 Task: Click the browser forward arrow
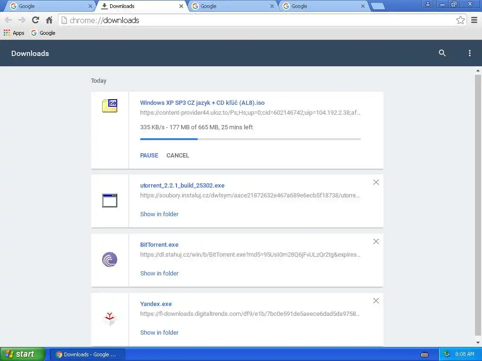(x=22, y=20)
